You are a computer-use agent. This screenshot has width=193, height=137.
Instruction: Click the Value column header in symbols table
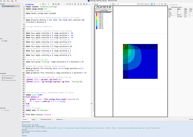point(181,9)
